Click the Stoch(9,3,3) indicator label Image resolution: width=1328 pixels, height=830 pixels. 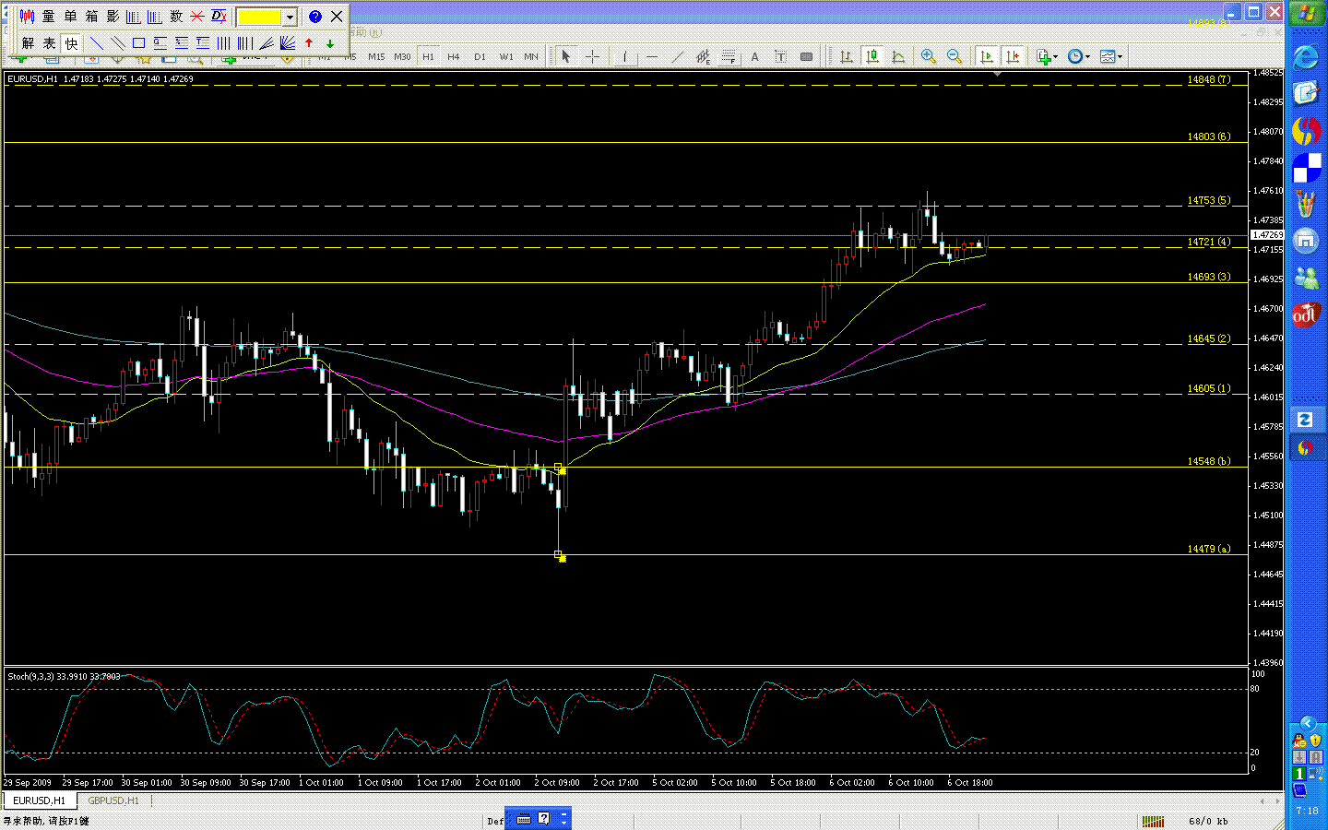pyautogui.click(x=64, y=676)
